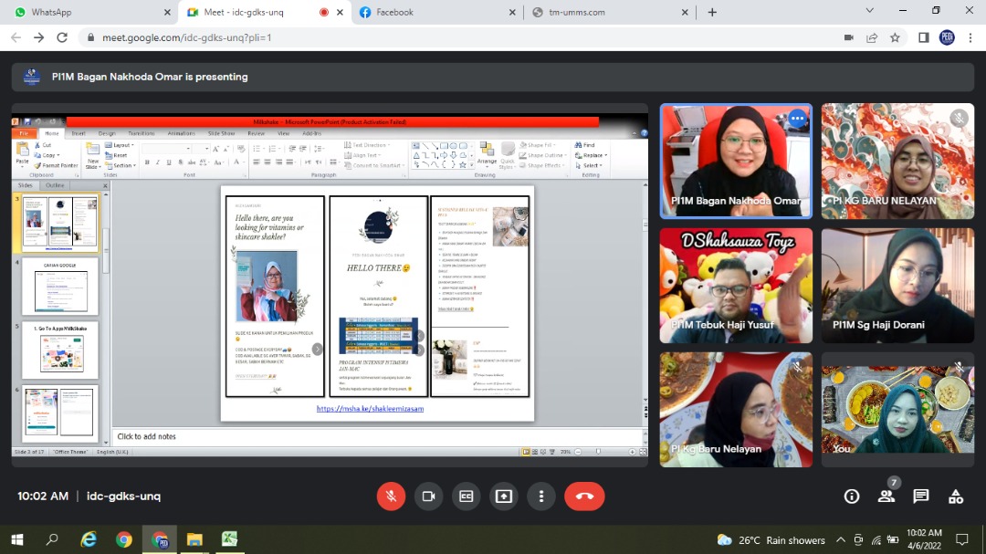Click the Home tab in presented PowerPoint
Viewport: 986px width, 554px height.
pos(51,133)
